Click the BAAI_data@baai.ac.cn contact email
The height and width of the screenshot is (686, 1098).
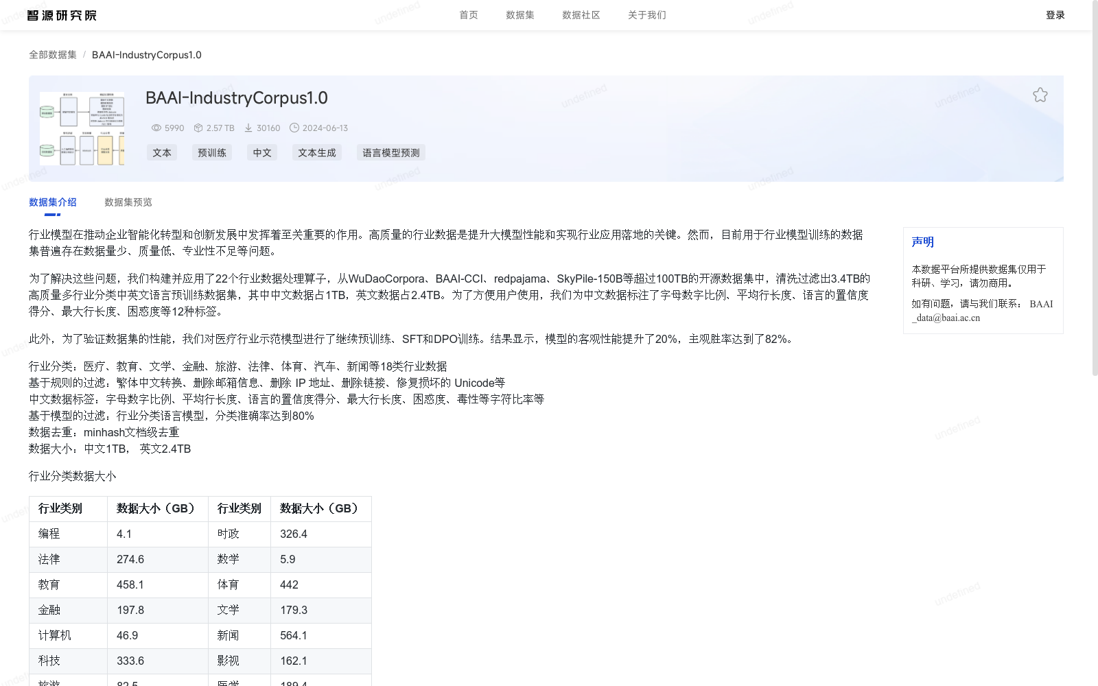pyautogui.click(x=982, y=311)
